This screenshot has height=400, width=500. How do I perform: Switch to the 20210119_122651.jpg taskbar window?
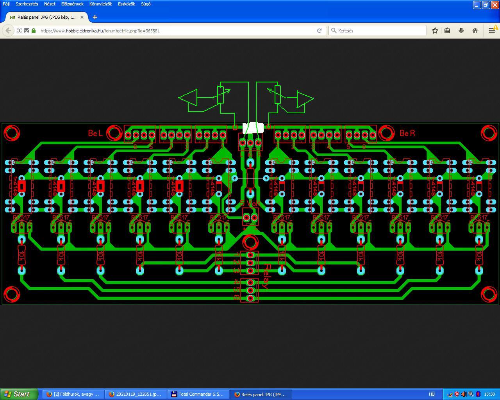tap(136, 394)
